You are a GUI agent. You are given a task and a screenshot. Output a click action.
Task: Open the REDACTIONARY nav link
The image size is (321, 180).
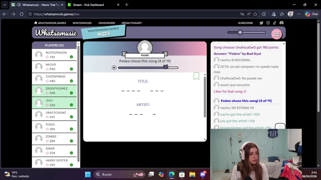click(132, 23)
